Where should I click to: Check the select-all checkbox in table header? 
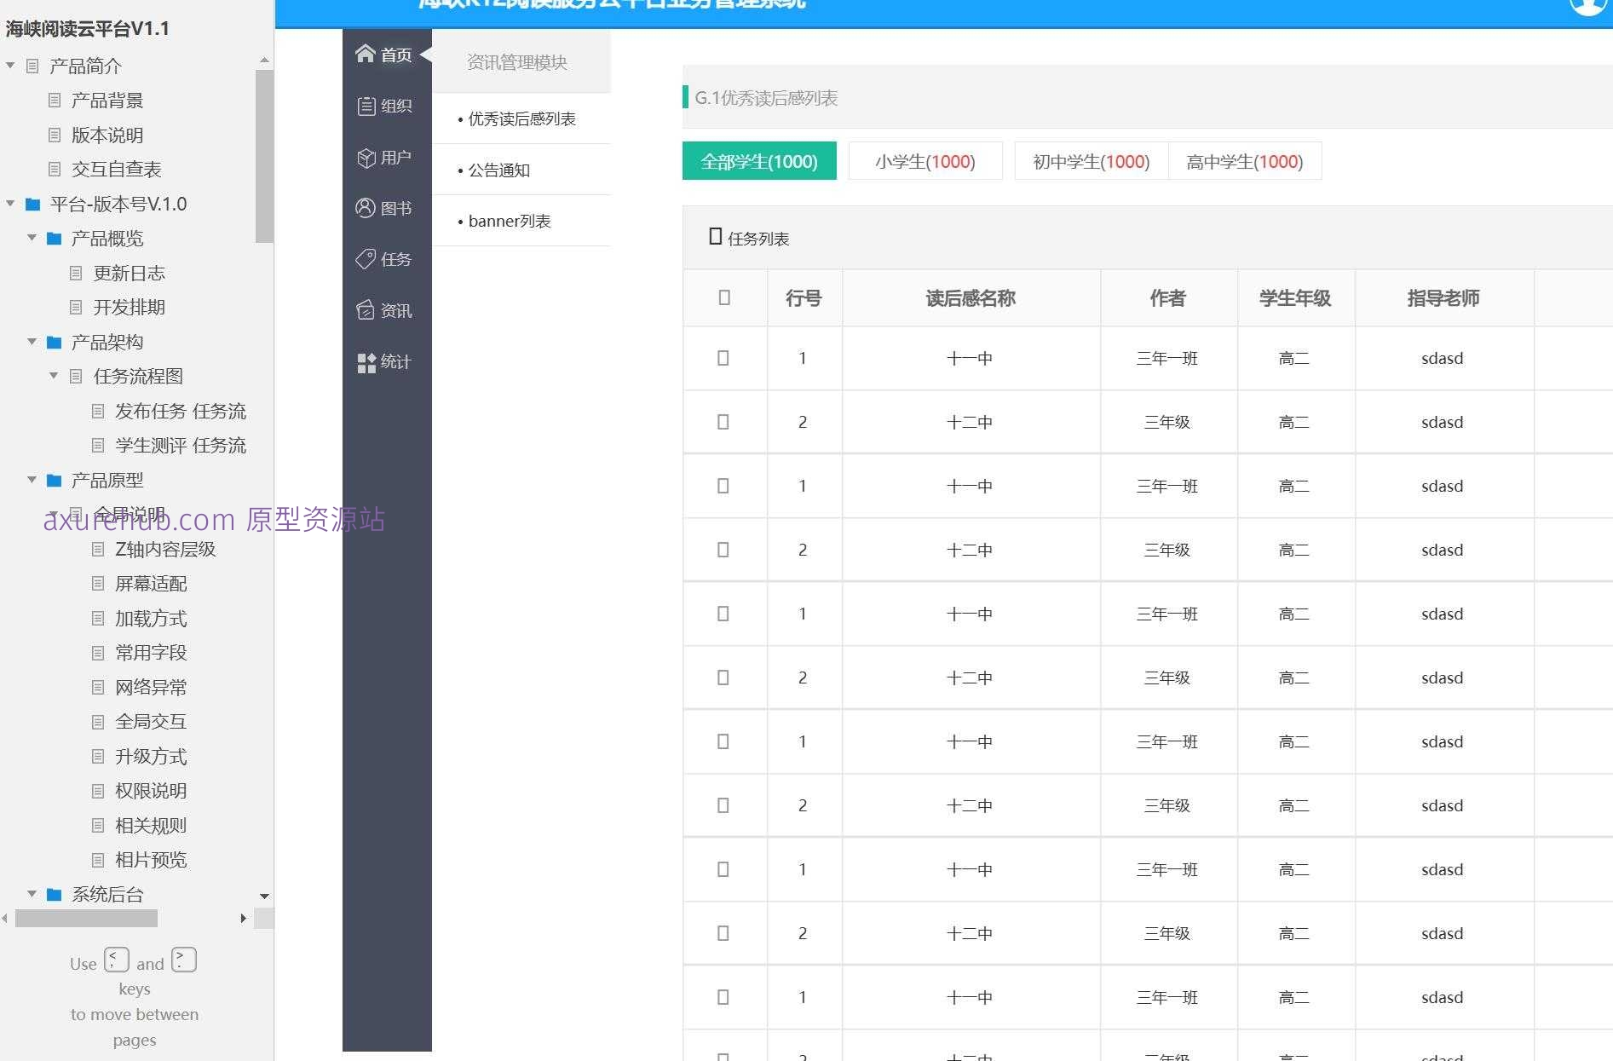[723, 297]
